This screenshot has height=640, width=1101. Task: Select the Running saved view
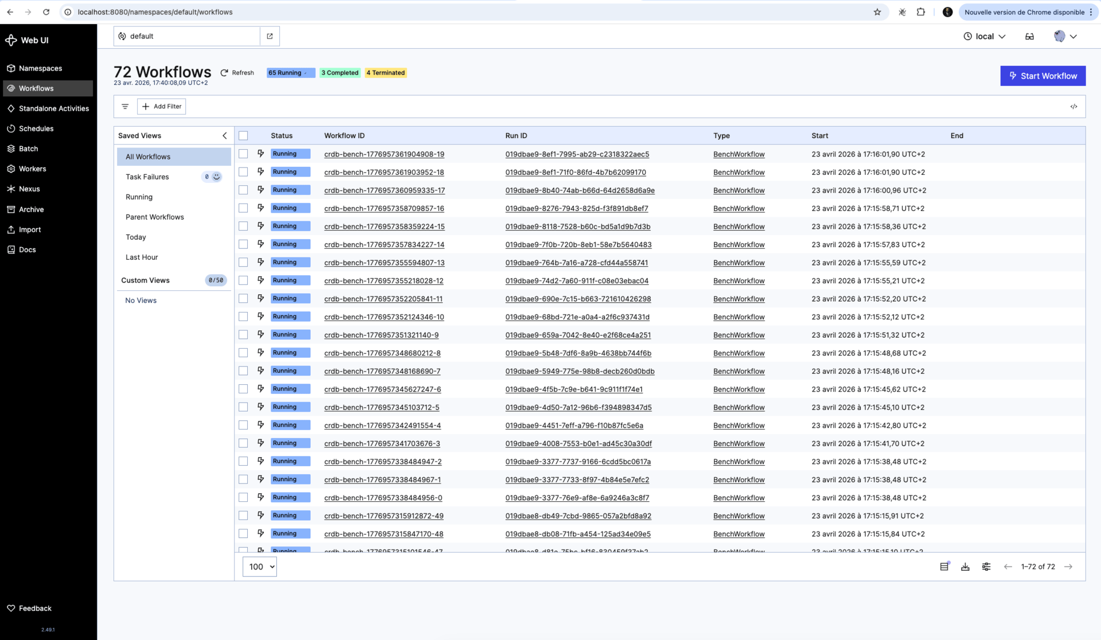(x=139, y=197)
